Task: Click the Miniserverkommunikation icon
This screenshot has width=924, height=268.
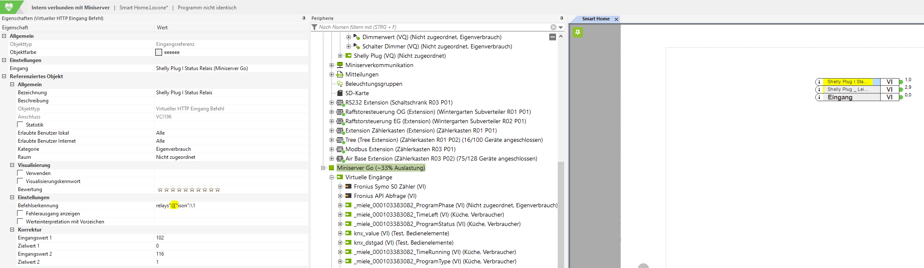Action: (340, 65)
